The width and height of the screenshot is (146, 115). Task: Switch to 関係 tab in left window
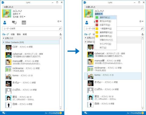19,34
